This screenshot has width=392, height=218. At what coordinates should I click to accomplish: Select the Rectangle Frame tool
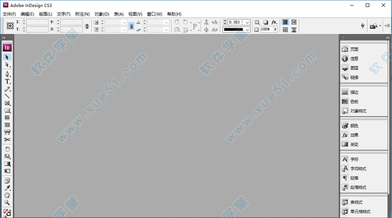[x=7, y=103]
